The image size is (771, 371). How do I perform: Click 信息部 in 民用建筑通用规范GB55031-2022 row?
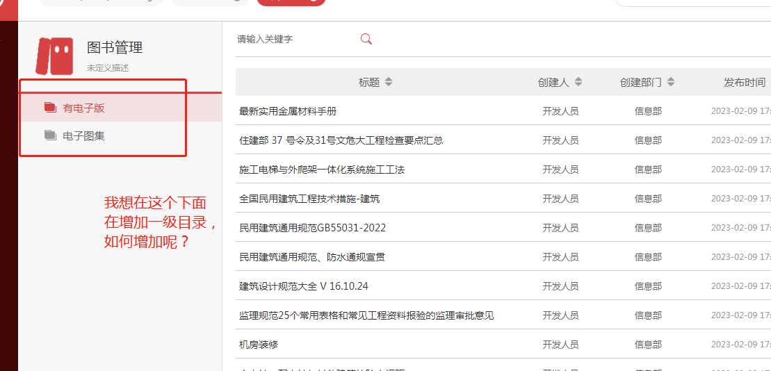coord(648,228)
